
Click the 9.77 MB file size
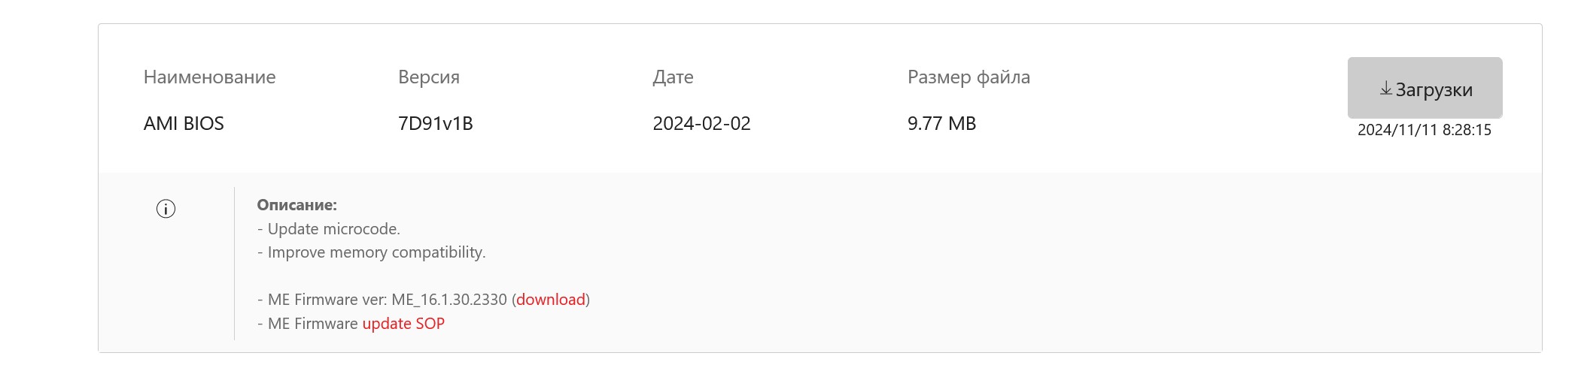941,124
